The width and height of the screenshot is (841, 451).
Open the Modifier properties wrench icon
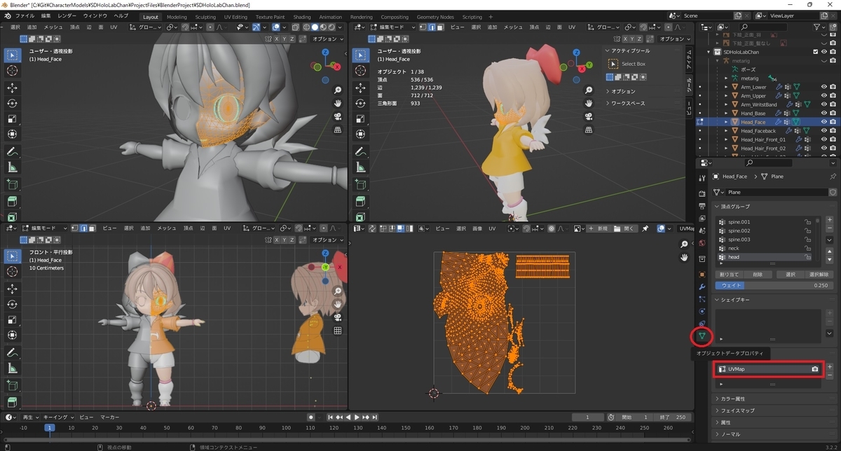[x=702, y=287]
